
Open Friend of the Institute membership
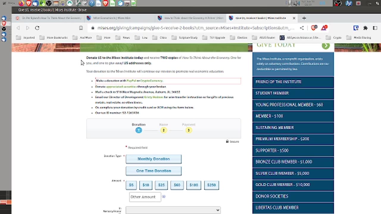[293, 82]
